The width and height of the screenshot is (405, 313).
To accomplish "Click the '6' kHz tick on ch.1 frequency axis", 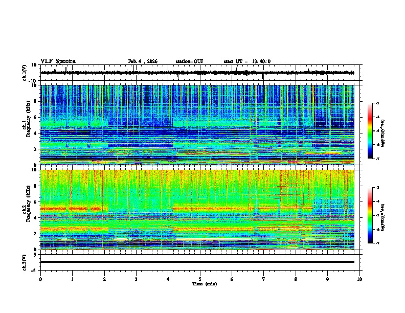I will pos(36,117).
